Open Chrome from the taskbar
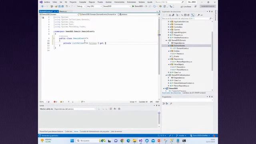 pyautogui.click(x=122, y=140)
